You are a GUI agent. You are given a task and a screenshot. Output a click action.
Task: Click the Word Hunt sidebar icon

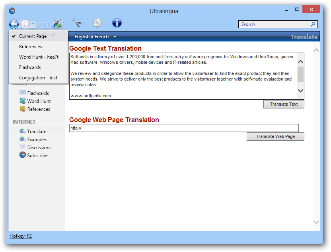[x=23, y=100]
